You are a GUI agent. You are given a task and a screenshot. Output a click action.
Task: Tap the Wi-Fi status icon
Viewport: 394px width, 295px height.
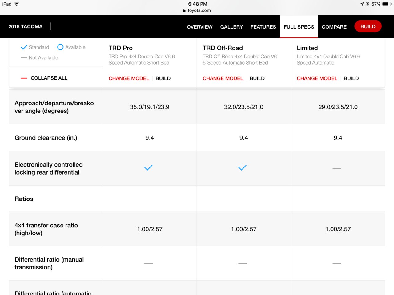(x=17, y=4)
